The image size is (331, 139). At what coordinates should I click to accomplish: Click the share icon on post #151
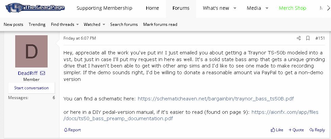point(299,38)
